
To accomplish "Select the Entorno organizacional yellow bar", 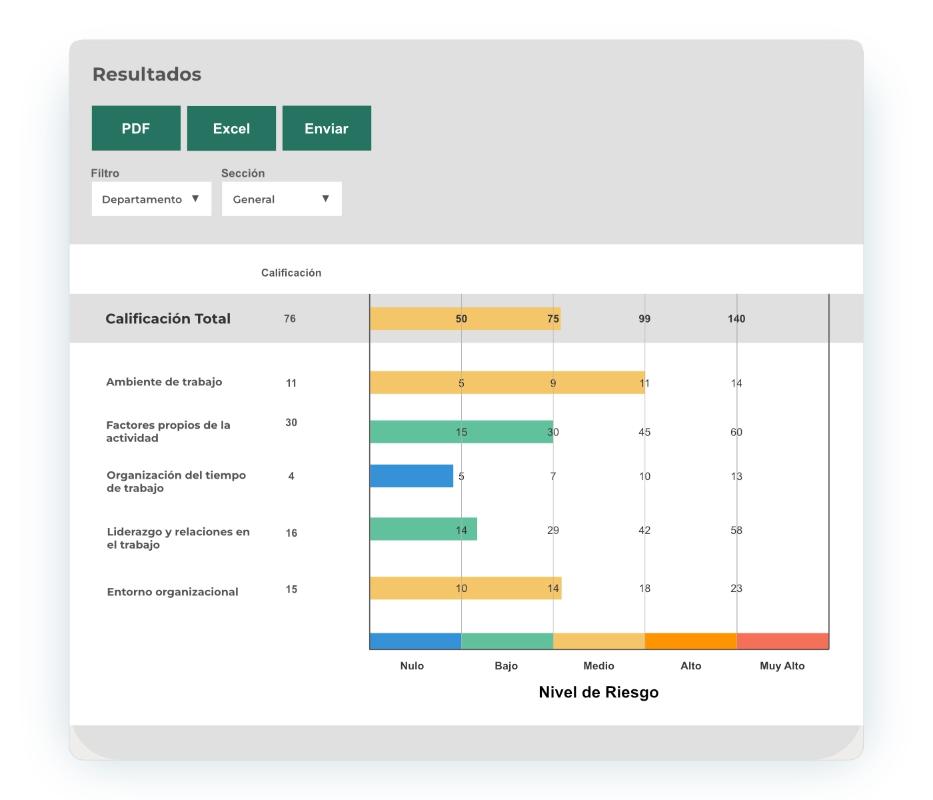I will [465, 588].
